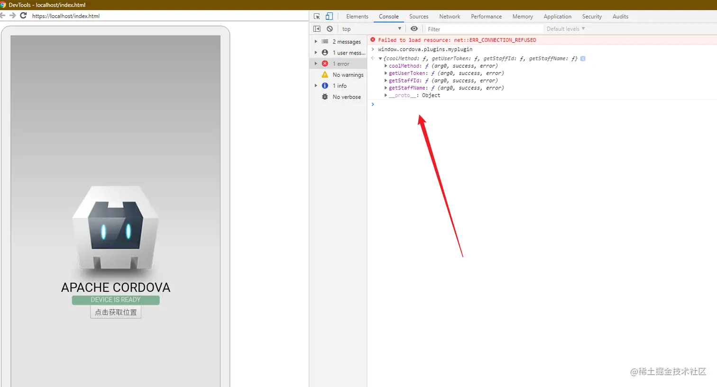Screen dimensions: 717x387
Task: Open the live expression eye icon
Action: tap(414, 29)
